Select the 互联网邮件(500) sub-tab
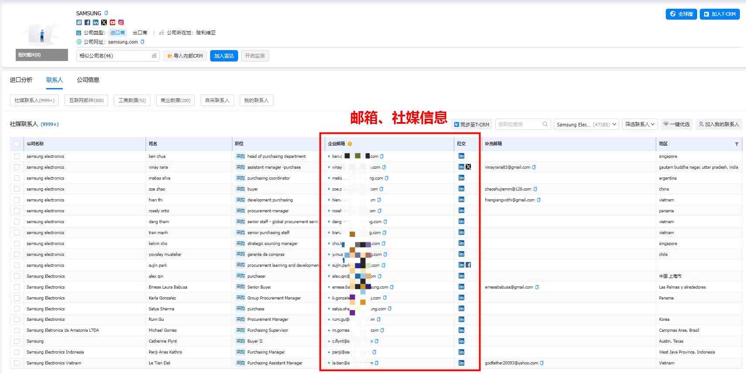 [86, 100]
